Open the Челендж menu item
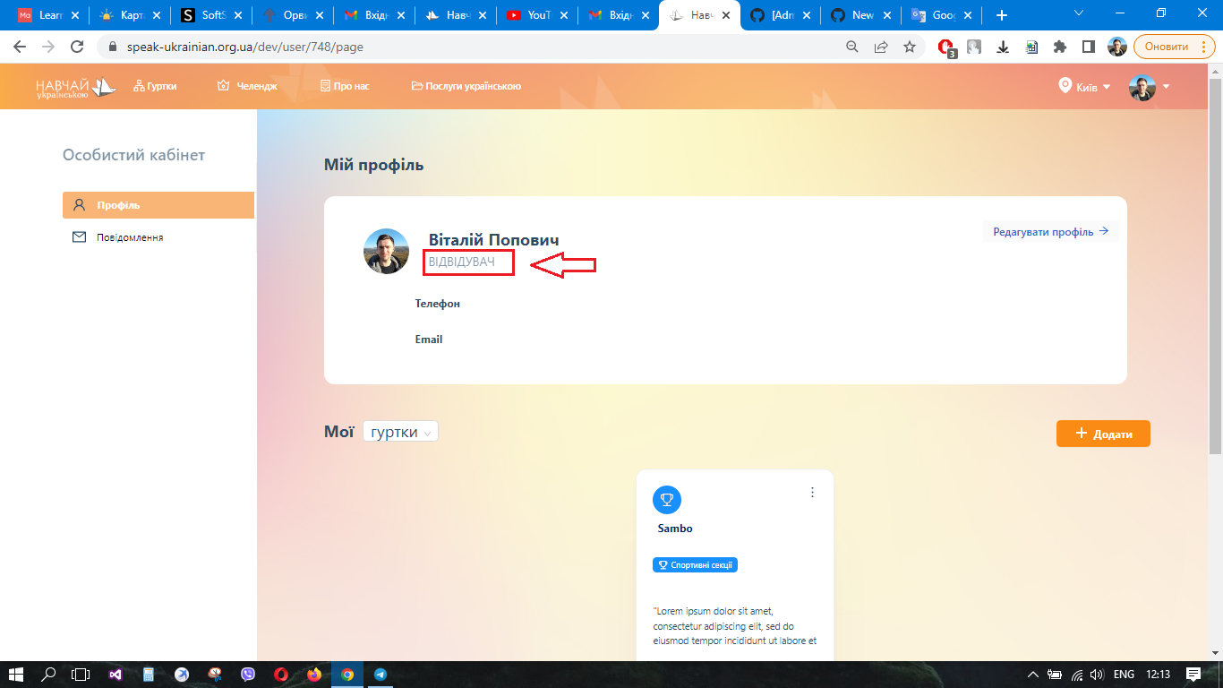Viewport: 1223px width, 688px height. (247, 87)
